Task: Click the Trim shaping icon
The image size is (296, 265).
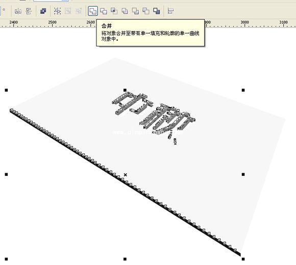Action: (x=104, y=11)
